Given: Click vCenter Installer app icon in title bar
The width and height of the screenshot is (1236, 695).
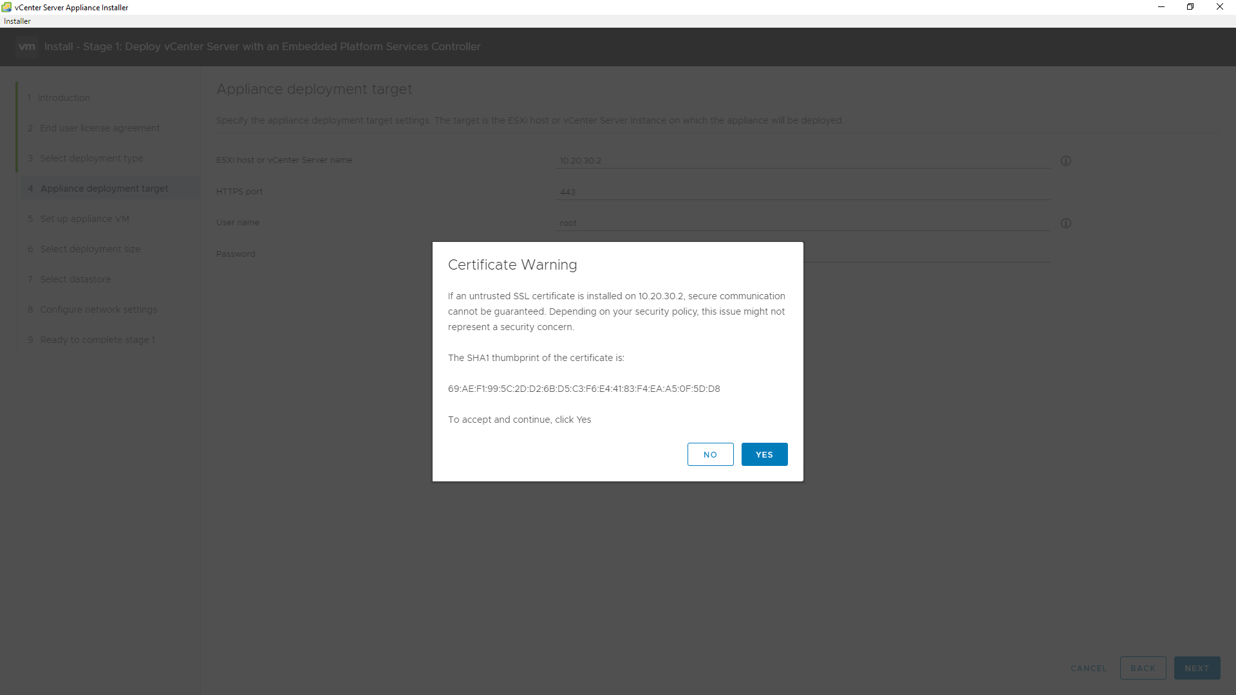Looking at the screenshot, I should 6,7.
